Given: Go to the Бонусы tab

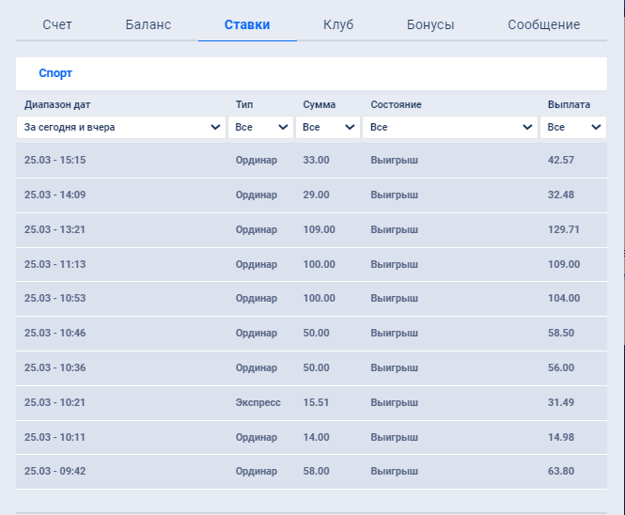Looking at the screenshot, I should pos(430,24).
